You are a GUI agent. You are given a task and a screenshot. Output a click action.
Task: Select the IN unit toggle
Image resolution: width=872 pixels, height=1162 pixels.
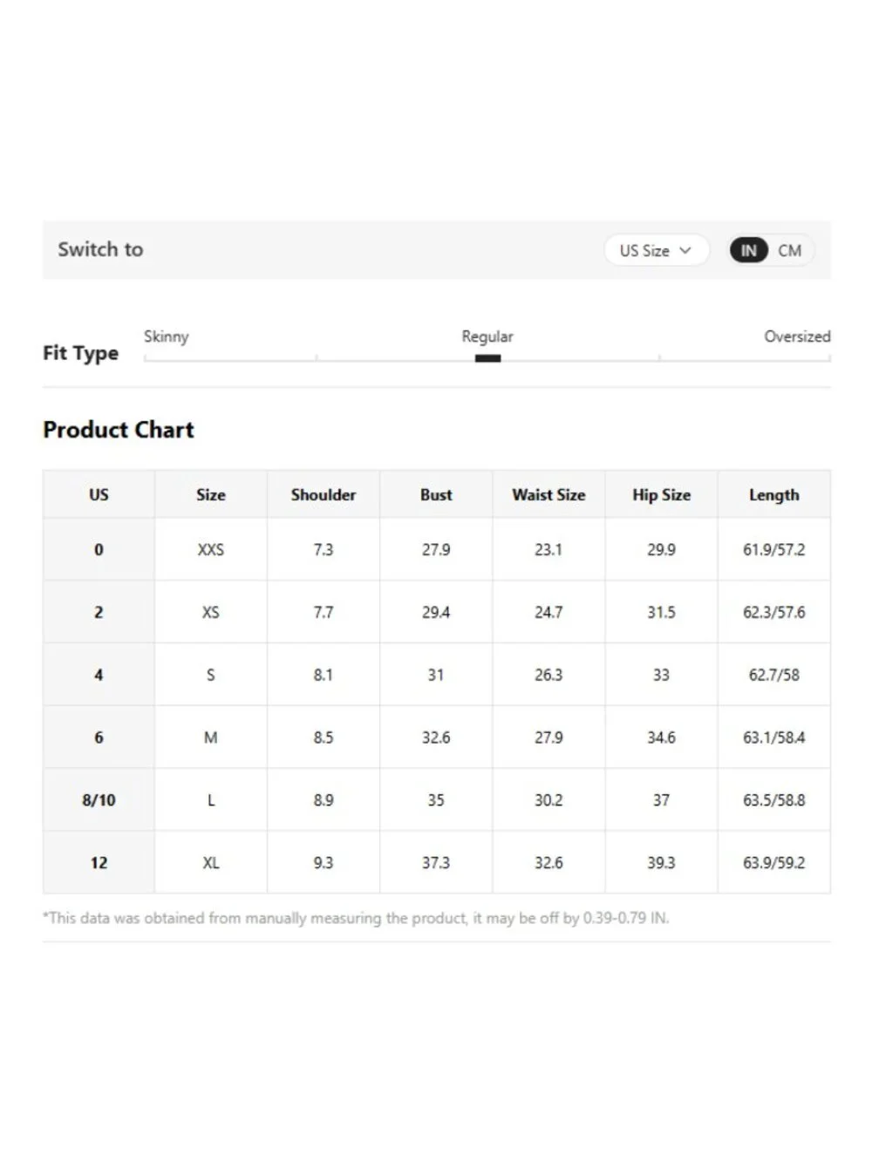pyautogui.click(x=749, y=250)
